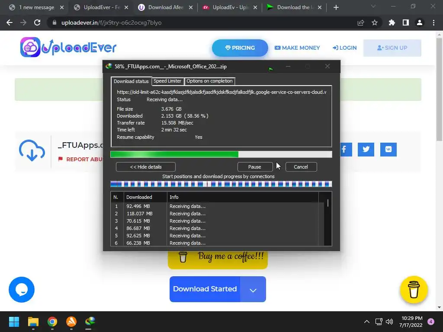
Task: Open the volume control in tray
Action: 389,322
